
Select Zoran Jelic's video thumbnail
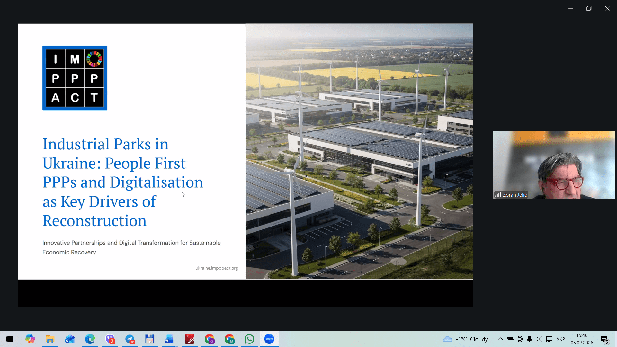click(553, 165)
